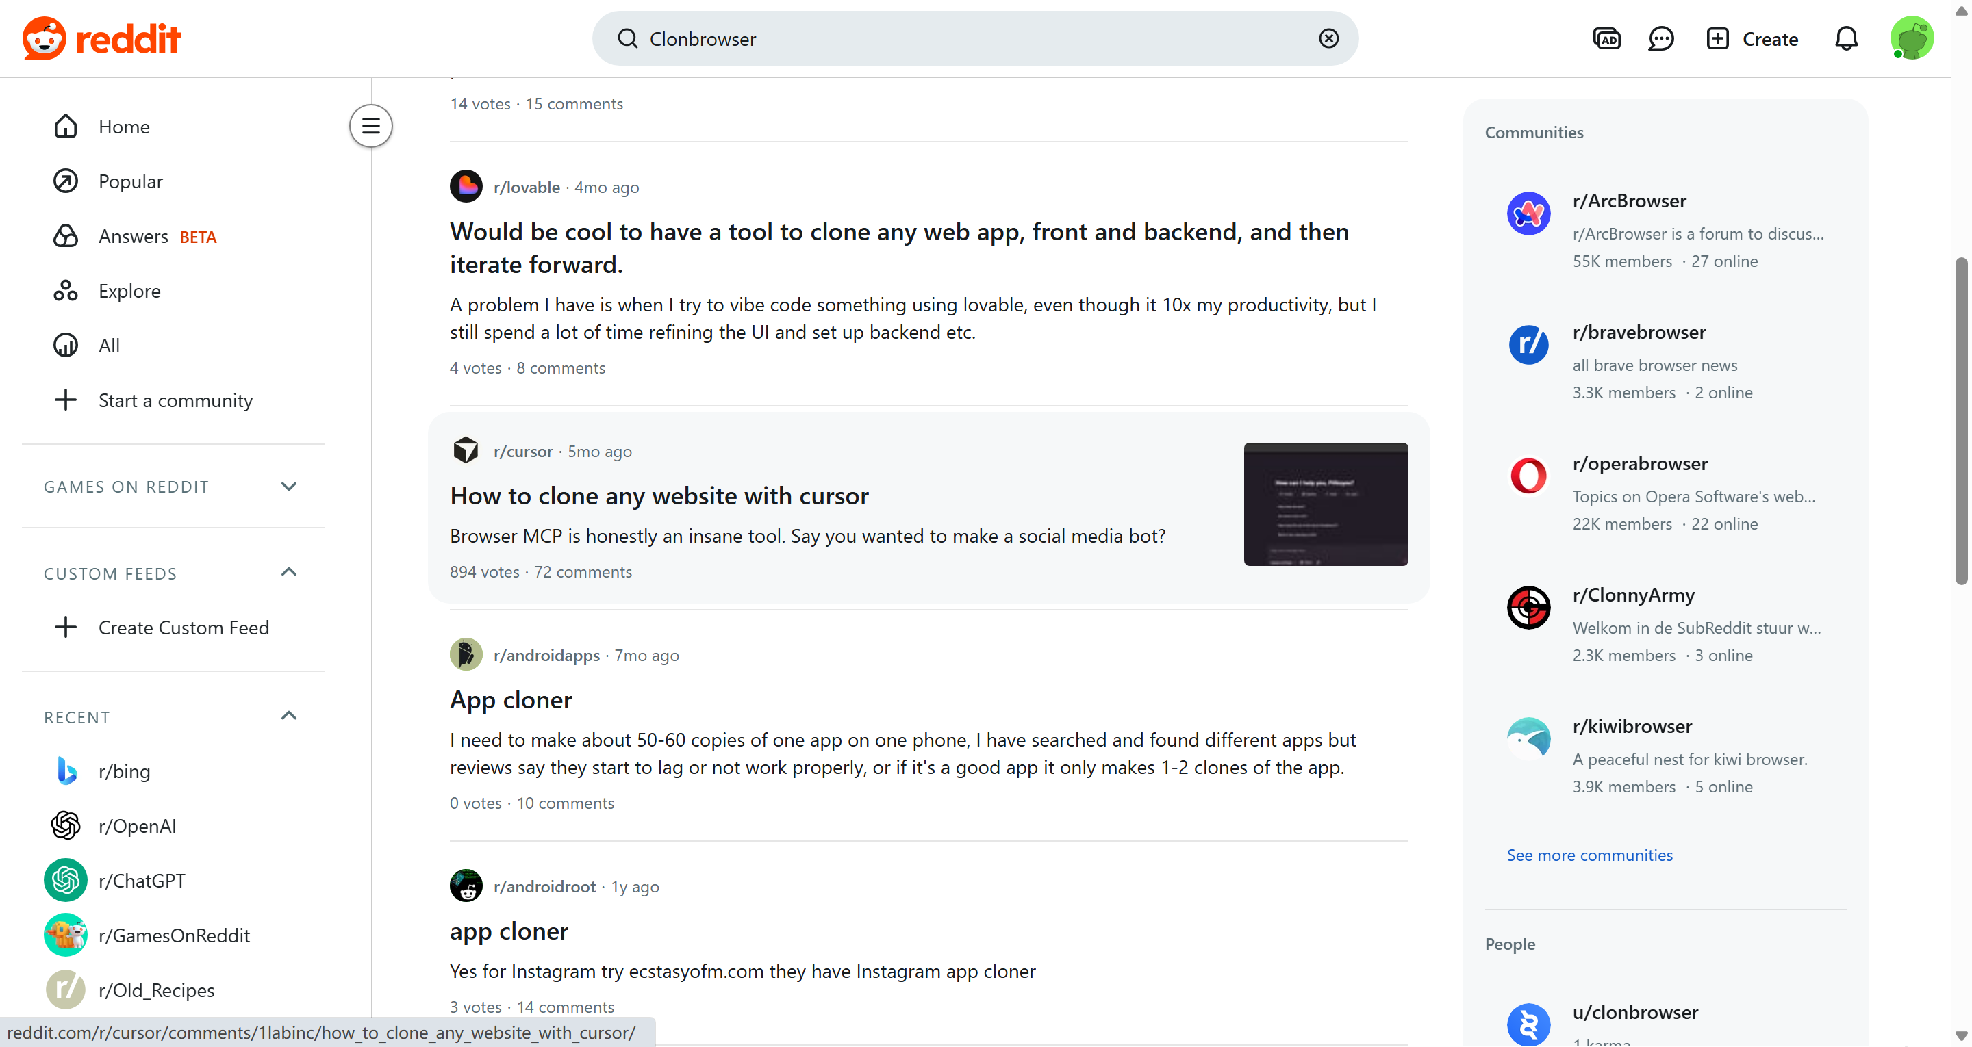
Task: Open the chat bubble icon
Action: point(1660,38)
